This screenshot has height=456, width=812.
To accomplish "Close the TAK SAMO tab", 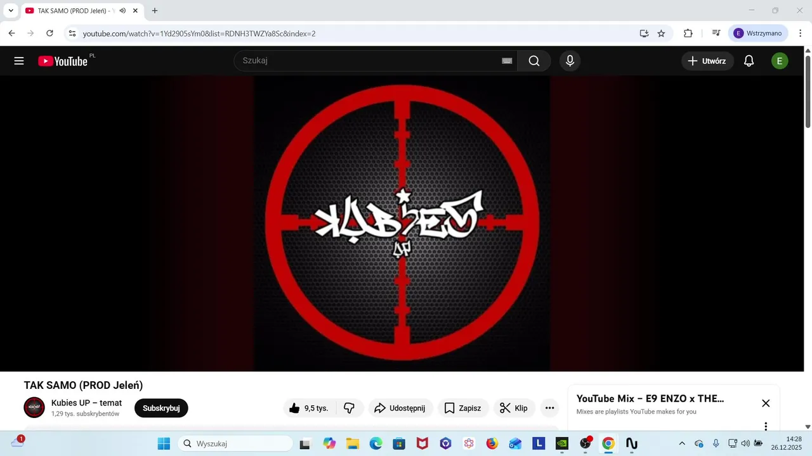I will 135,11.
